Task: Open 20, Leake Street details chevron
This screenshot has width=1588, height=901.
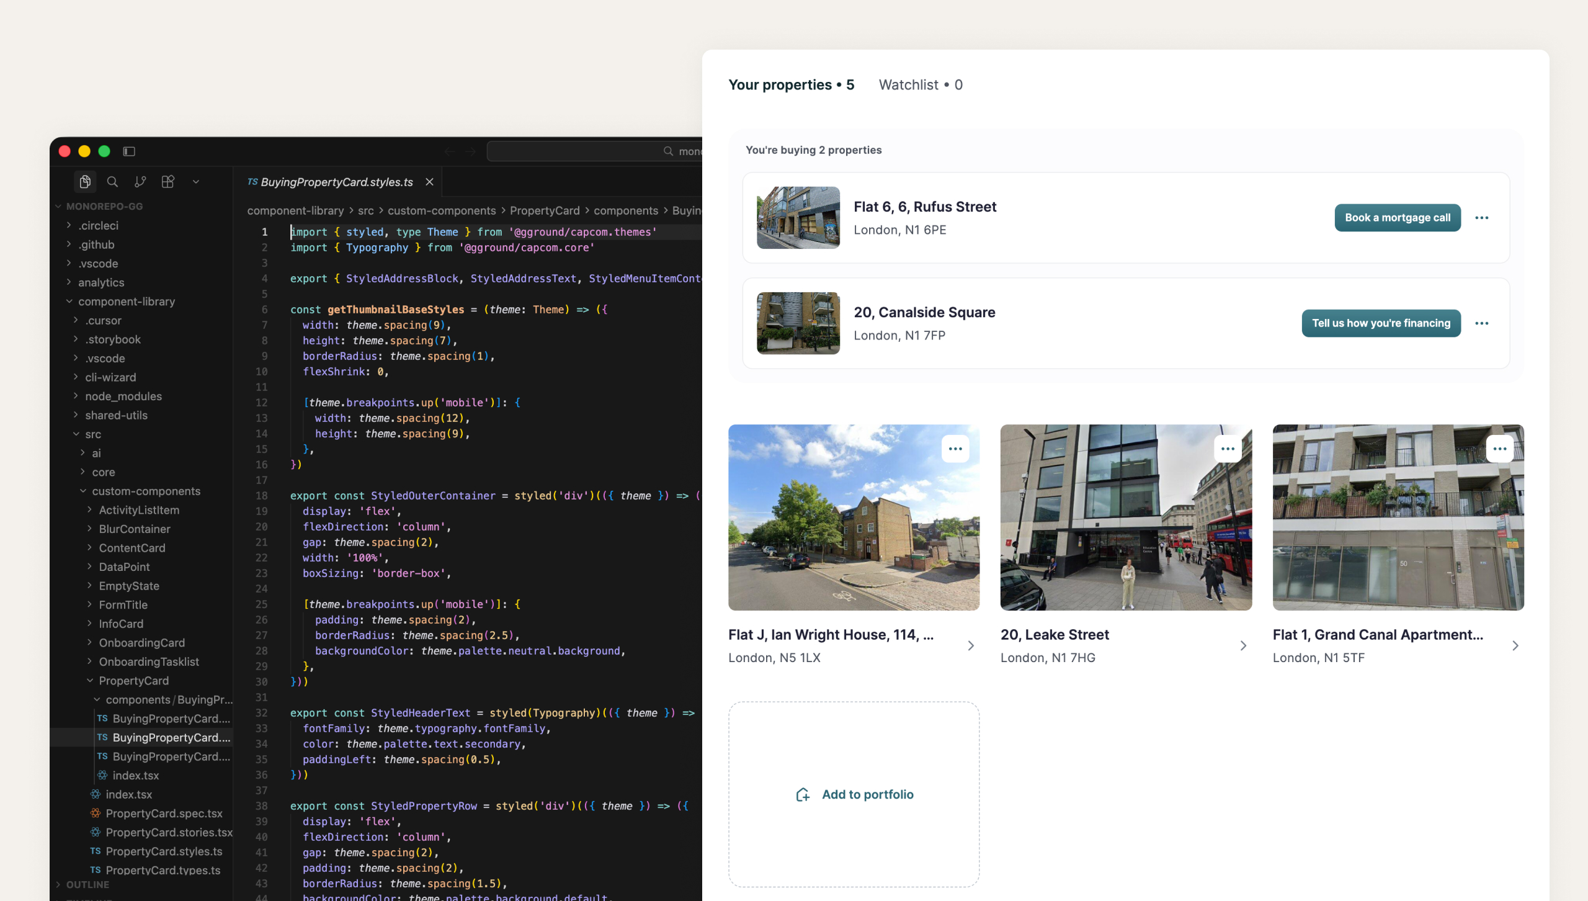Action: tap(1243, 646)
